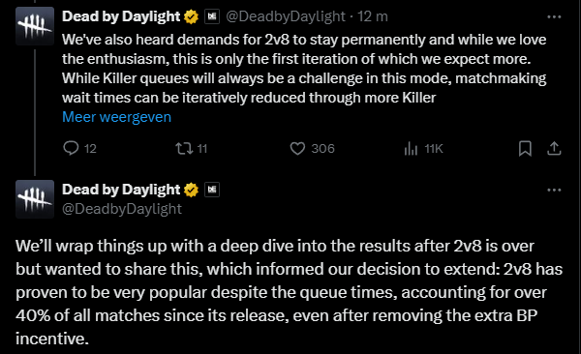This screenshot has width=581, height=354.
Task: Bookmark the first Dead by Daylight tweet
Action: 525,149
